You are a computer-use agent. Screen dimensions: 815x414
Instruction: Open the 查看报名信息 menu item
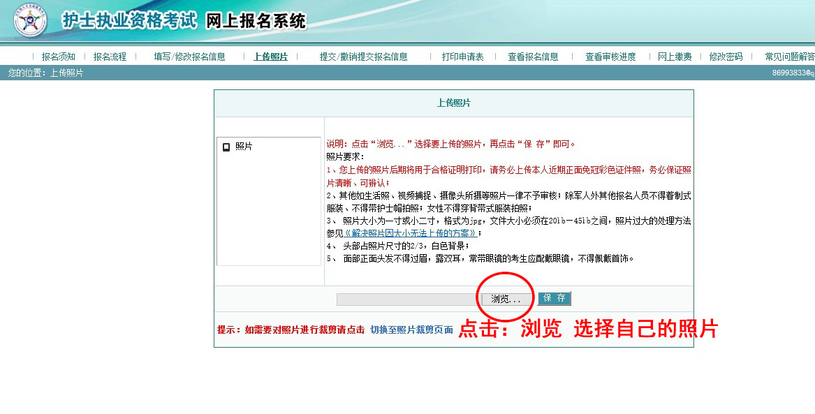(533, 57)
